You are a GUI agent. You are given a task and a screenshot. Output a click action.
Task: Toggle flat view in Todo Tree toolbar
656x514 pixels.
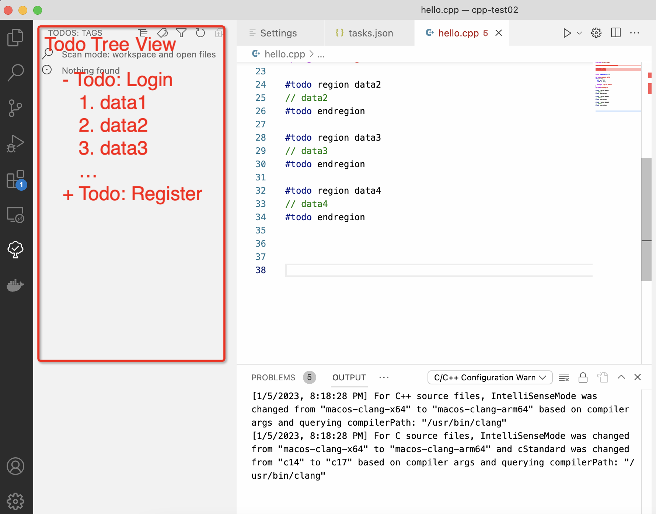click(143, 33)
